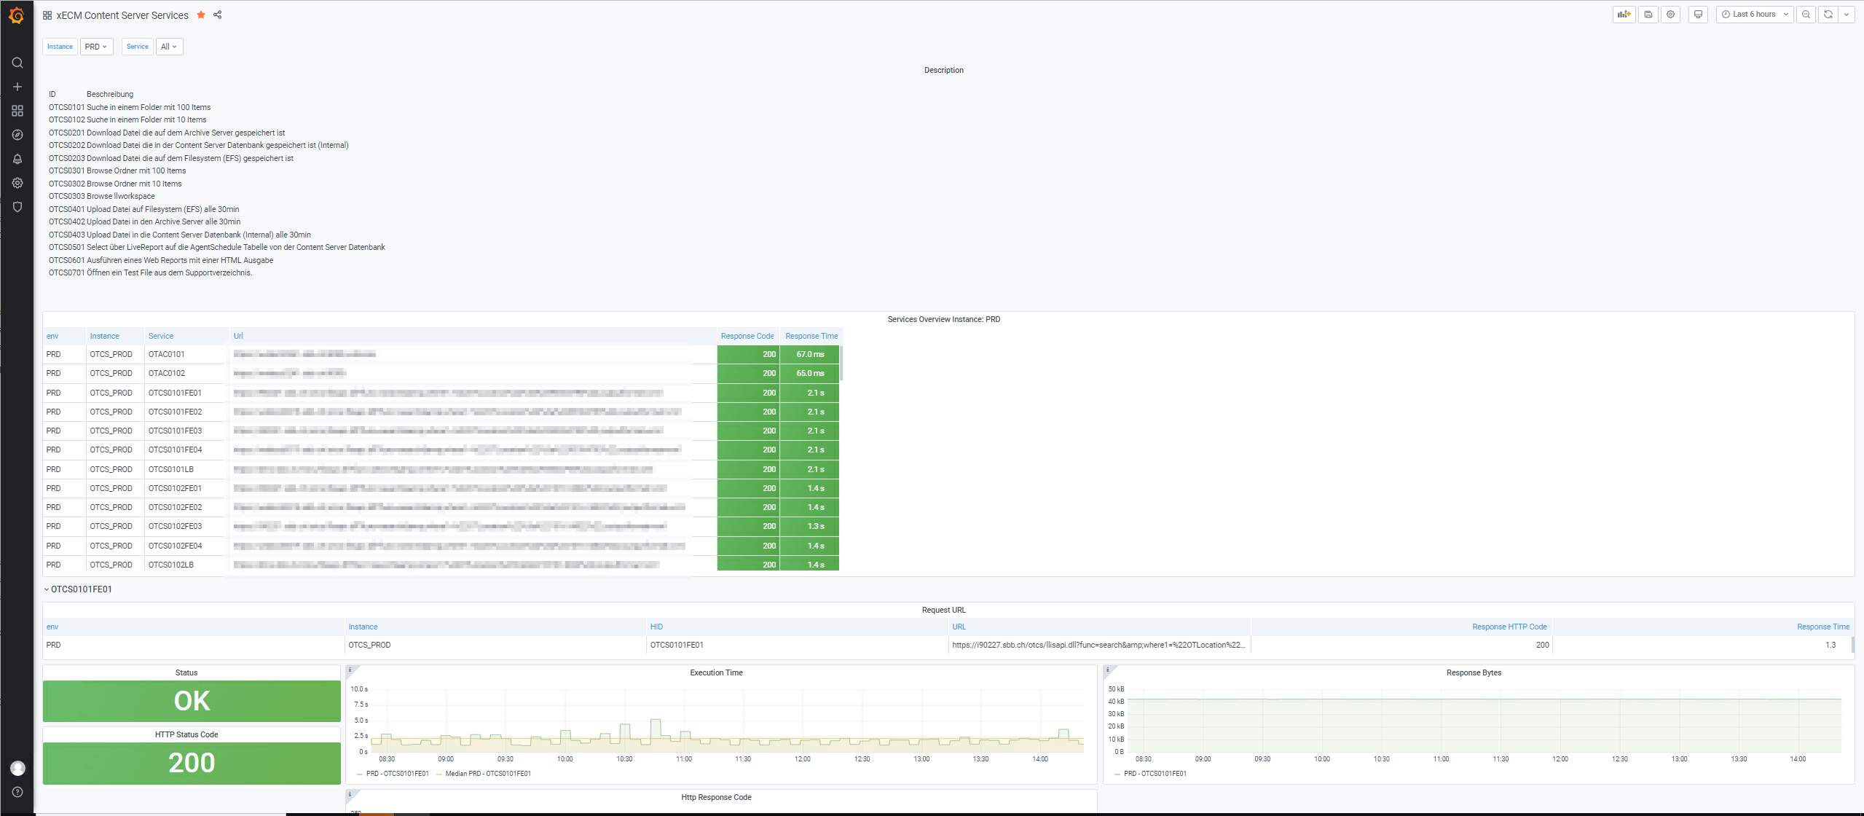Open the refresh interval dropdown arrow
The image size is (1864, 816).
pyautogui.click(x=1847, y=15)
